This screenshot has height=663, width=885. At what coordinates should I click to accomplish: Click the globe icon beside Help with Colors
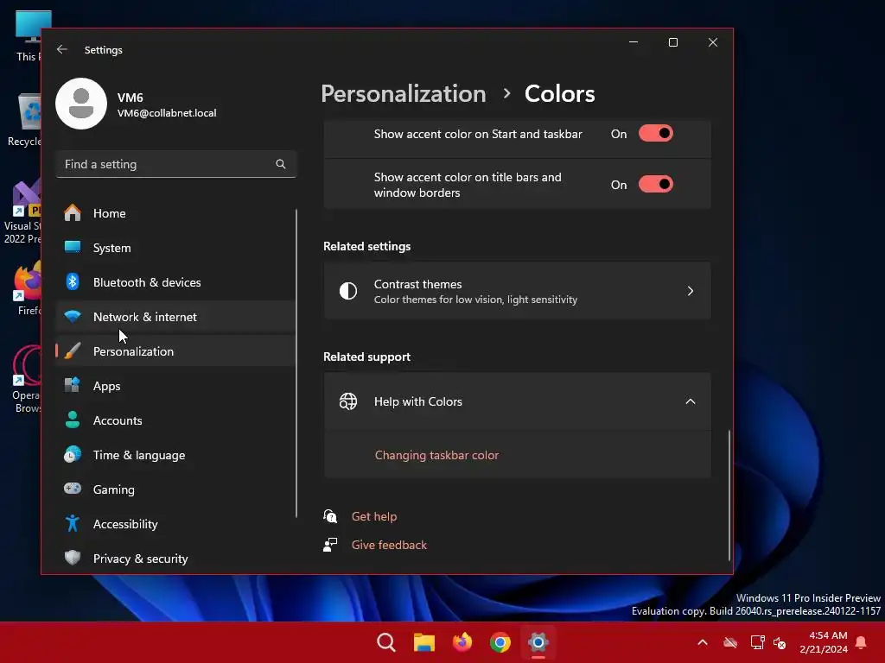(x=348, y=401)
